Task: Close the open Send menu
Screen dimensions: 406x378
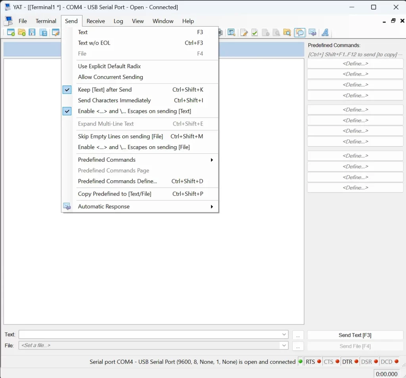Action: click(71, 21)
